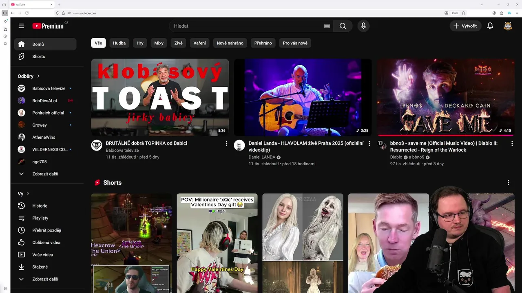The height and width of the screenshot is (293, 522).
Task: Toggle the browser sidebar button
Action: pyautogui.click(x=5, y=13)
